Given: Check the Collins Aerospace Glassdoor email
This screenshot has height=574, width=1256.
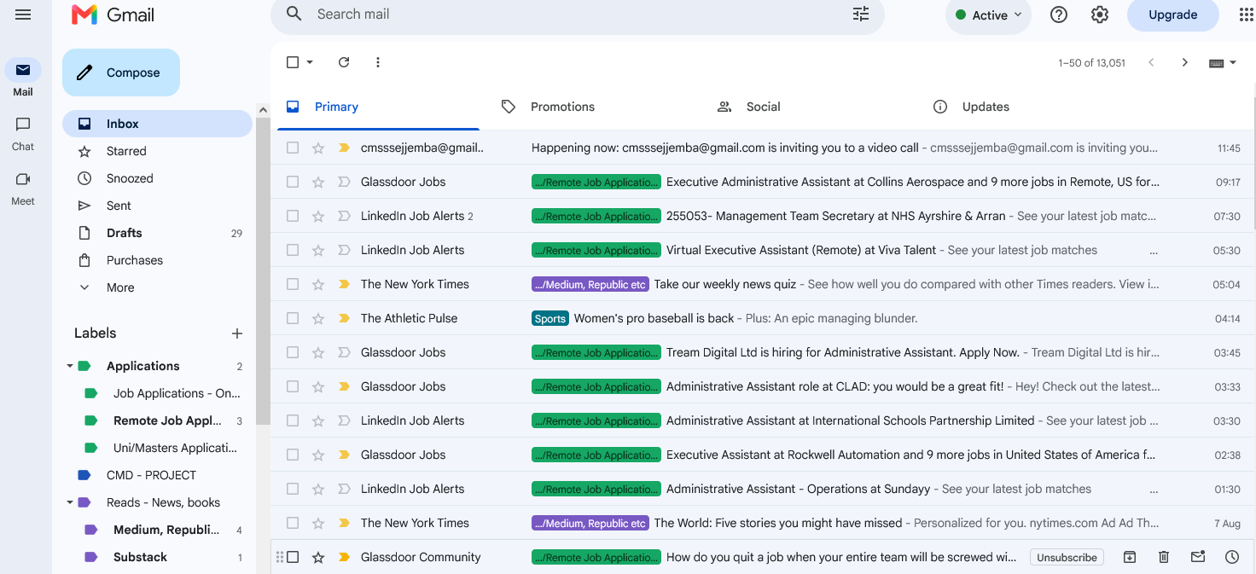Looking at the screenshot, I should point(293,182).
